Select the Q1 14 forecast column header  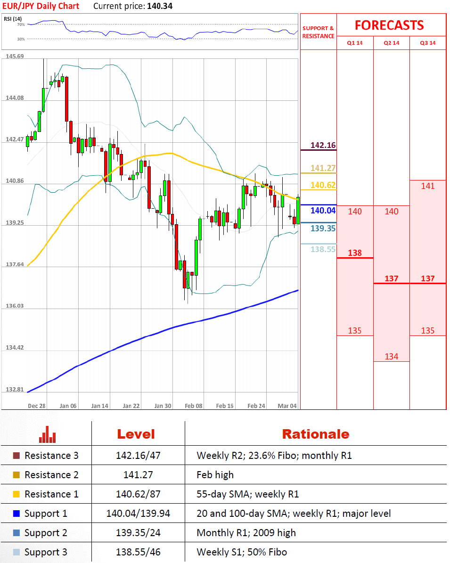click(x=355, y=43)
